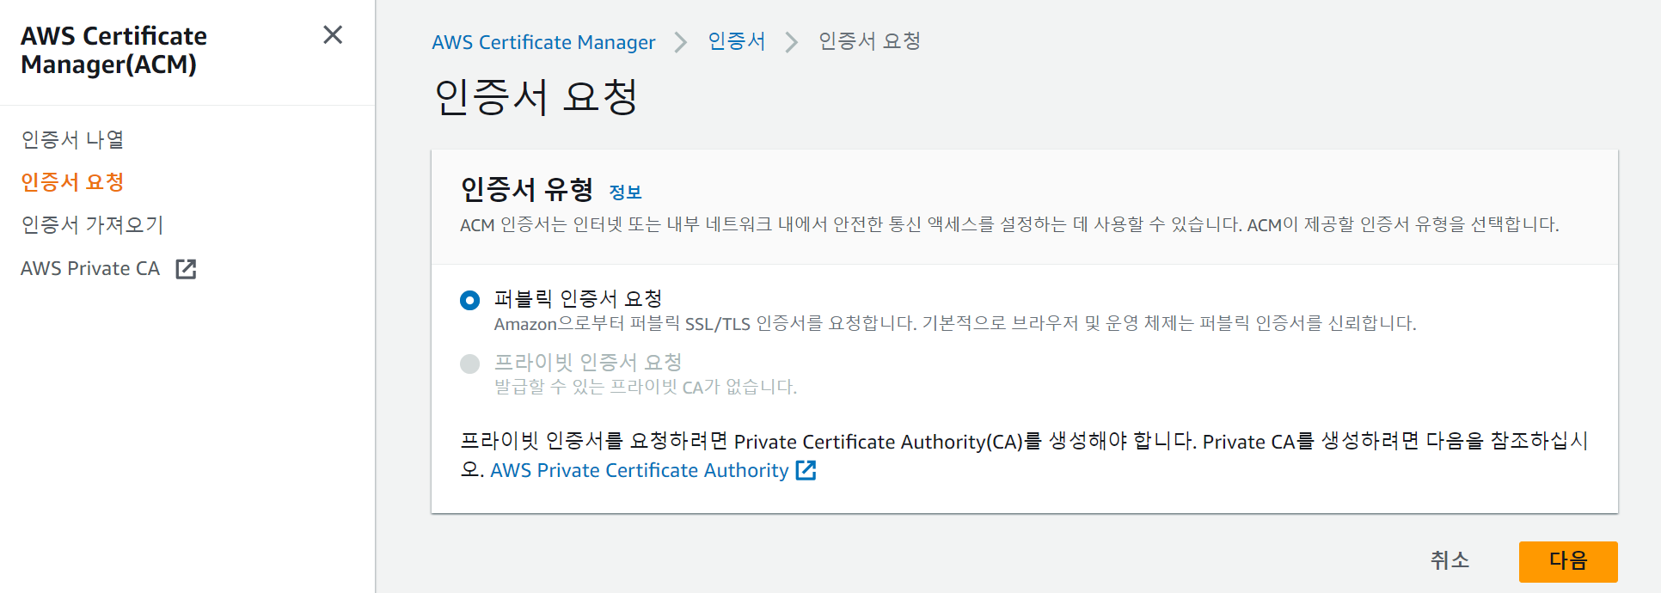
Task: Click external link icon beside AWS Private CA
Action: (186, 269)
